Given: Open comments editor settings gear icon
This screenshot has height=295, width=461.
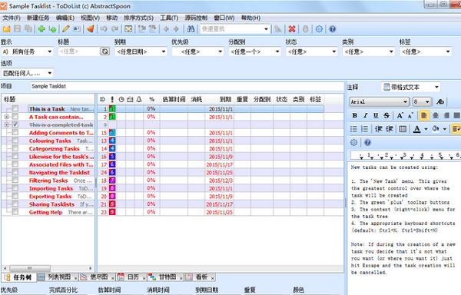Looking at the screenshot, I should 353,142.
